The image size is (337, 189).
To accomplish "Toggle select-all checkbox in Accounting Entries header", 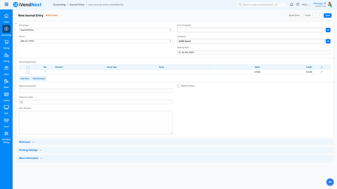I will point(28,67).
